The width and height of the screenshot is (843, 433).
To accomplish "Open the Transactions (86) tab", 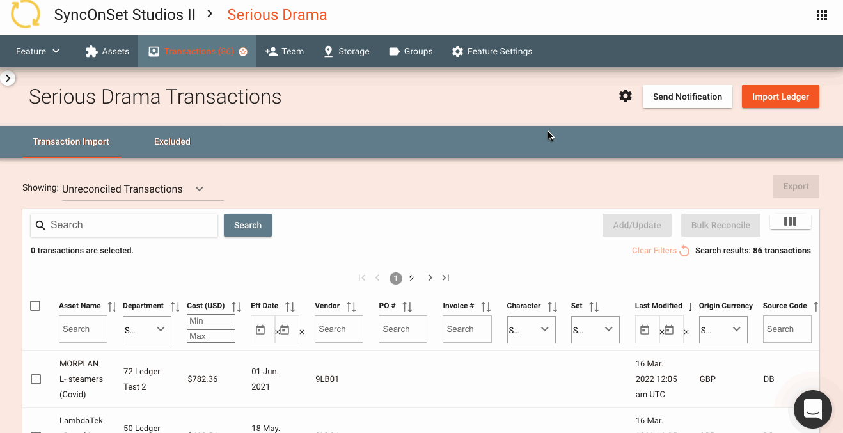I will [x=197, y=51].
